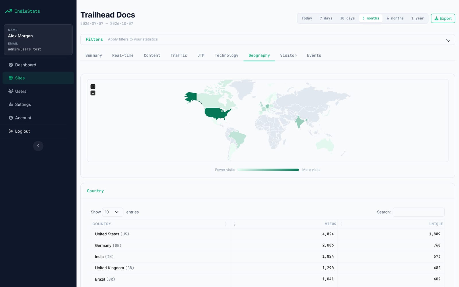Sort table by Country column

pos(161,224)
